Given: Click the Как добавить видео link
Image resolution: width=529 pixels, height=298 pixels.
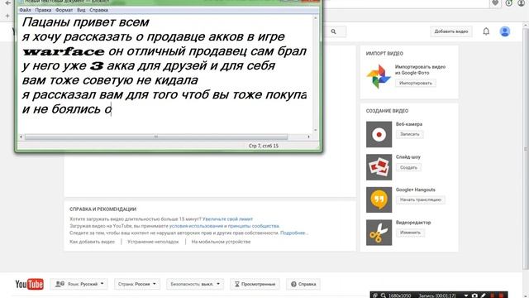Looking at the screenshot, I should click(x=92, y=242).
